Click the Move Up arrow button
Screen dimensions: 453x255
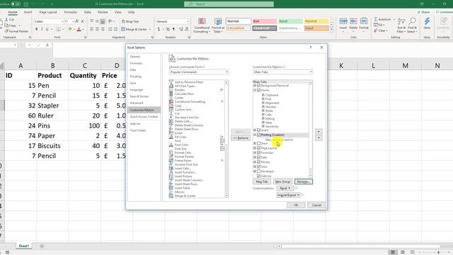pos(319,132)
